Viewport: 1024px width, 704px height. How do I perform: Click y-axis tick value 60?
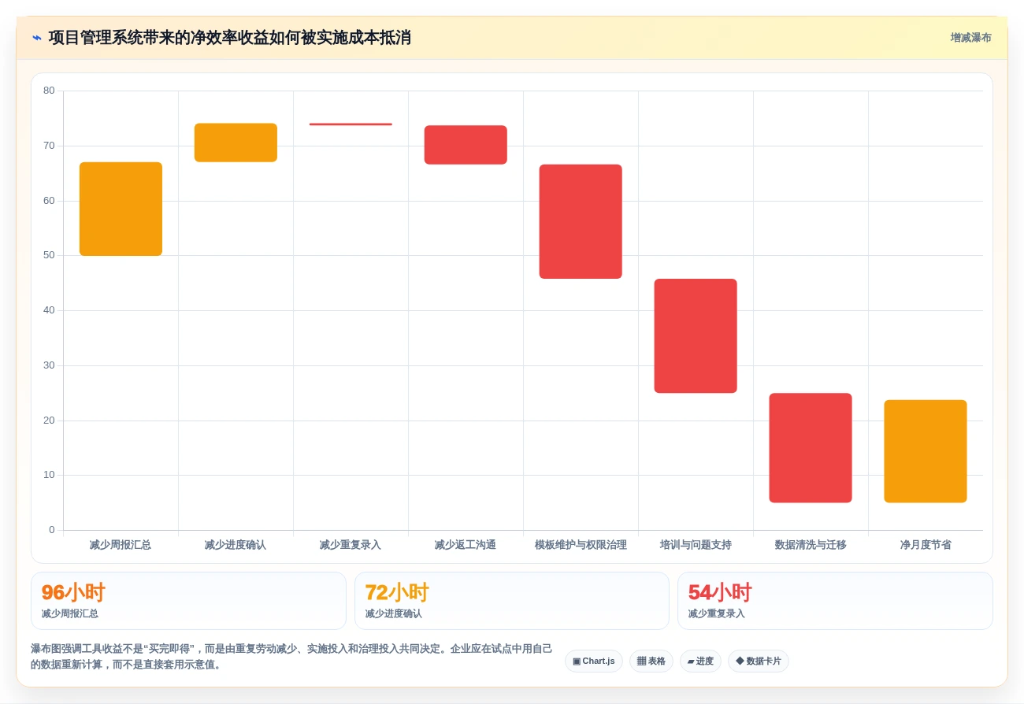click(49, 201)
